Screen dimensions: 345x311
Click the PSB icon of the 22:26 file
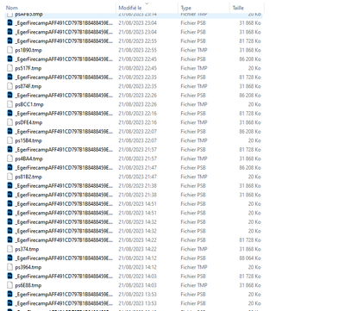pyautogui.click(x=10, y=95)
